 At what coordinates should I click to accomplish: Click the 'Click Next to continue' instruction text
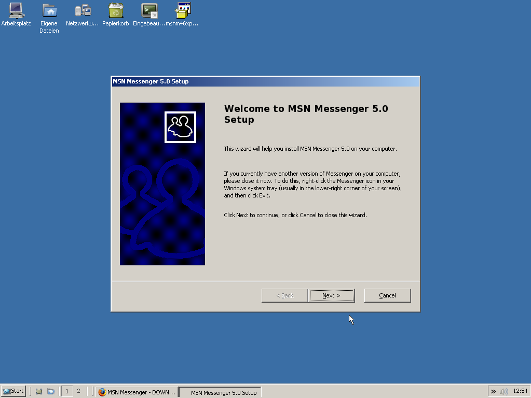[x=295, y=215]
